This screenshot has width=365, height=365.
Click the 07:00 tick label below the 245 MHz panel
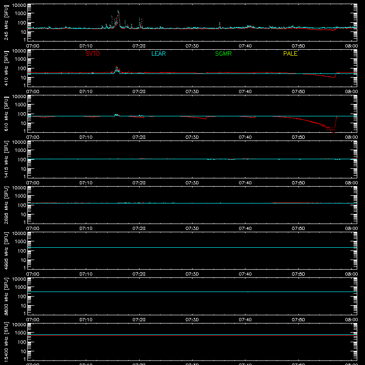point(33,46)
